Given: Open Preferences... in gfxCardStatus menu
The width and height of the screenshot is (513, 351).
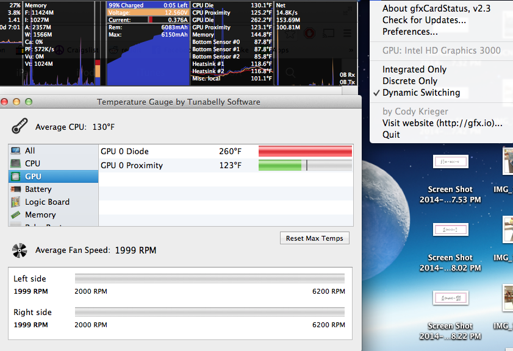Looking at the screenshot, I should pyautogui.click(x=410, y=32).
